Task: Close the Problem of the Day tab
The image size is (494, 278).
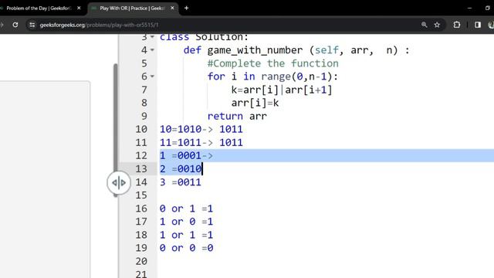Action: pyautogui.click(x=79, y=8)
